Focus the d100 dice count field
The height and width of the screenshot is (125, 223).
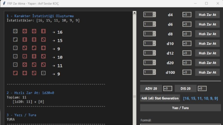pyautogui.click(x=148, y=72)
